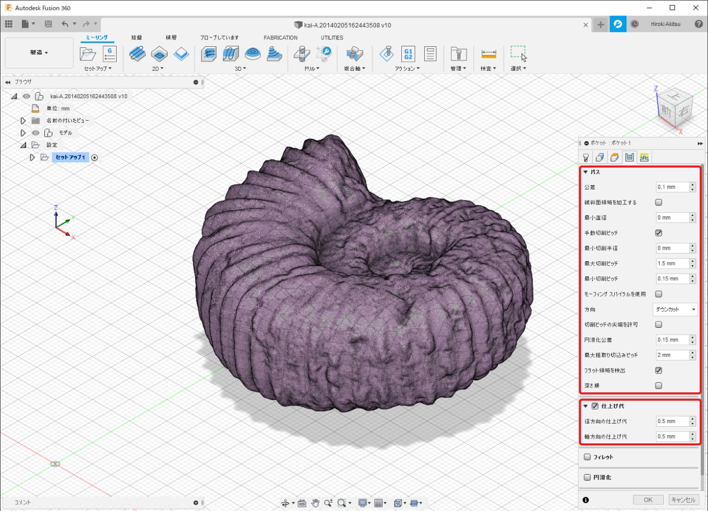Switch to the FABRICATION tab
This screenshot has width=708, height=511.
tap(280, 37)
